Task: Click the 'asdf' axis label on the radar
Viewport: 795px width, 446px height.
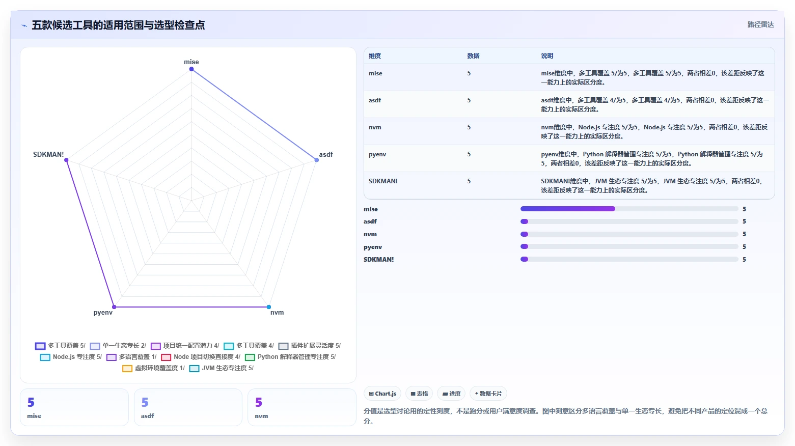Action: [326, 155]
